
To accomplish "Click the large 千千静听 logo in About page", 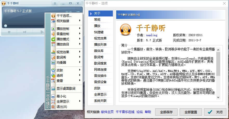I will click(x=126, y=30).
